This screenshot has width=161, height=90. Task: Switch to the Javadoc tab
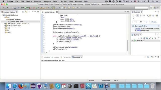(55, 57)
